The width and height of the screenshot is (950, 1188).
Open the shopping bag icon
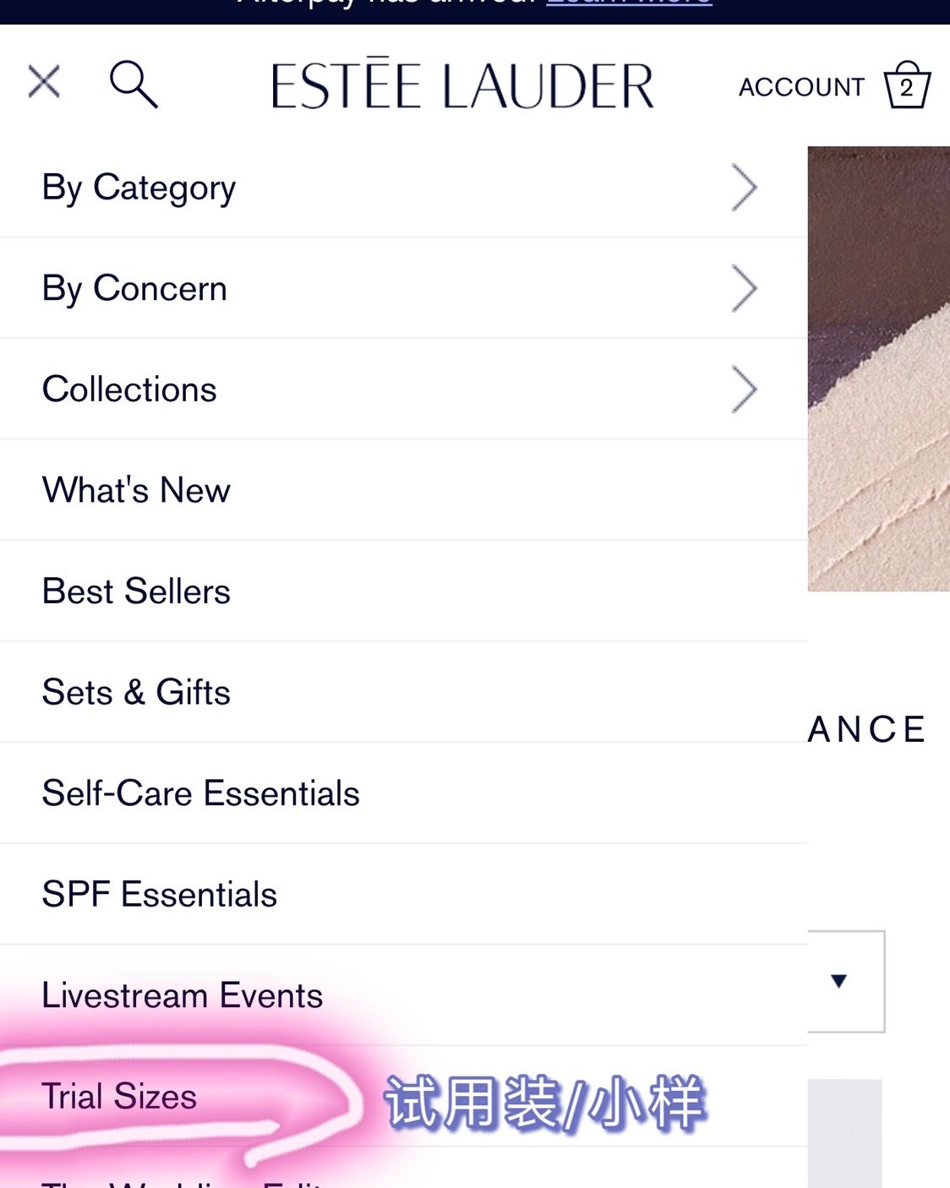pos(907,85)
